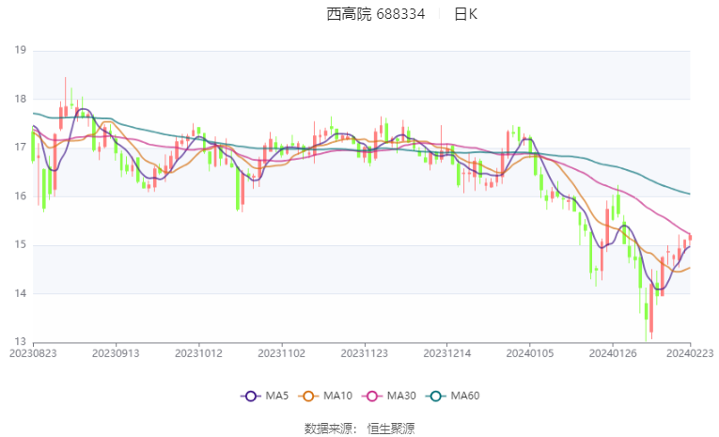Image resolution: width=719 pixels, height=437 pixels.
Task: Click x-axis date label 20240105
Action: point(530,353)
